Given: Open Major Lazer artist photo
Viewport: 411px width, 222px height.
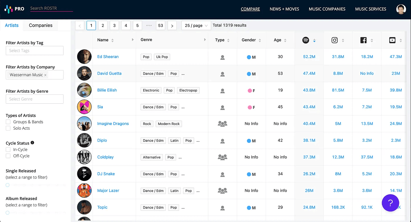Looking at the screenshot, I should tap(84, 190).
